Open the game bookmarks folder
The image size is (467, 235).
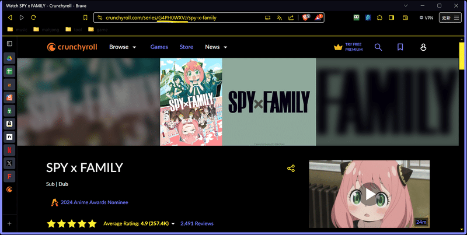click(98, 30)
